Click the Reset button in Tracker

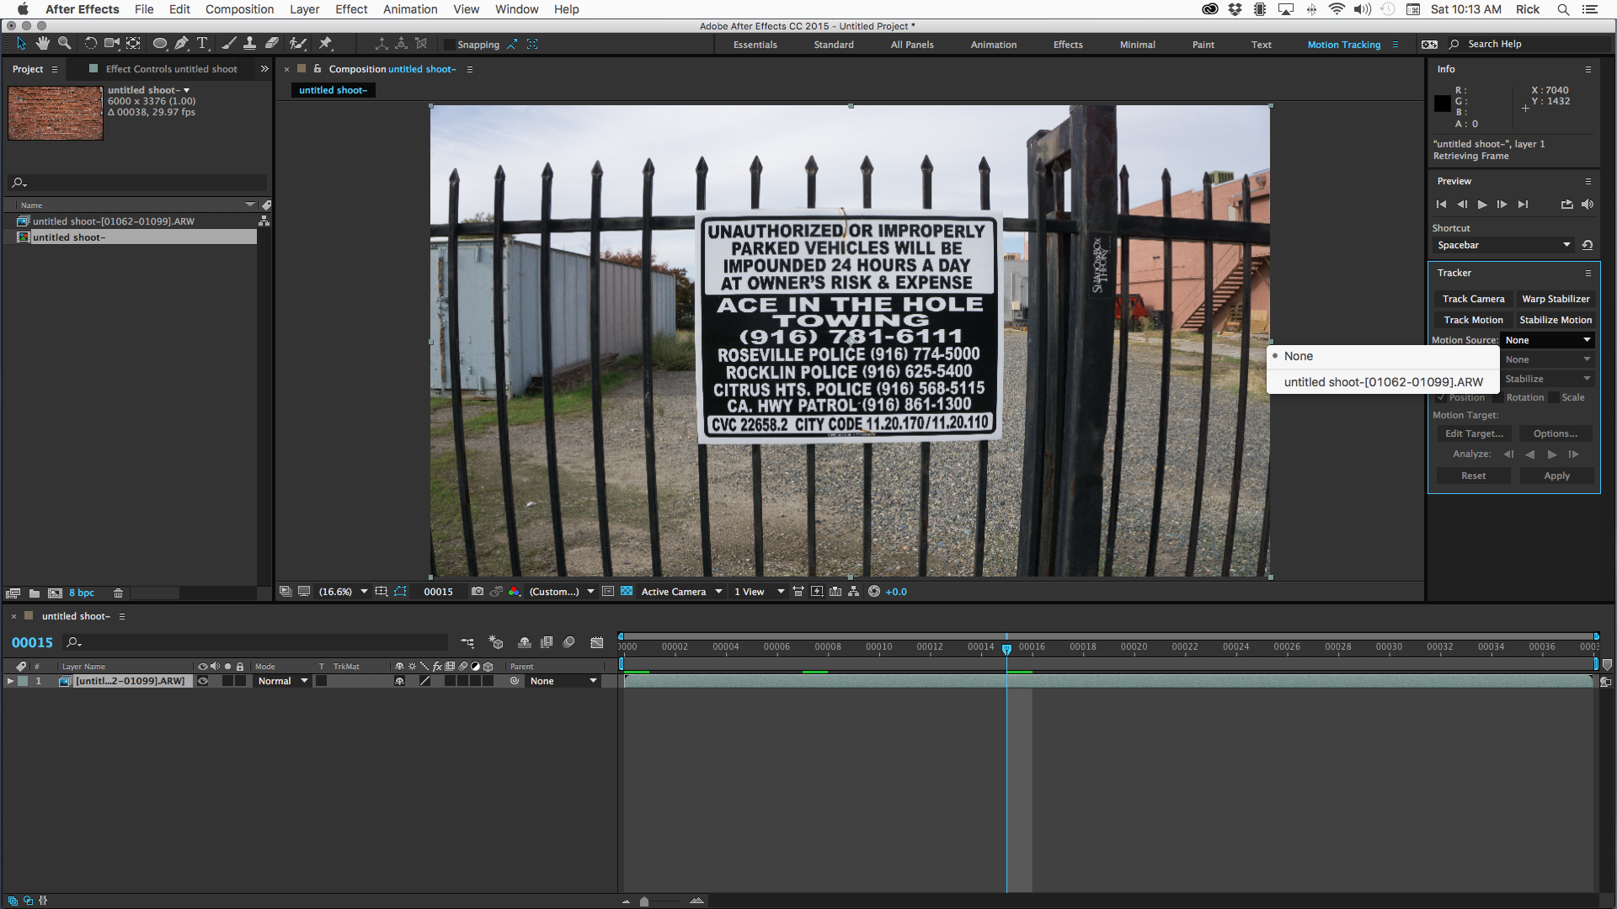click(x=1473, y=476)
